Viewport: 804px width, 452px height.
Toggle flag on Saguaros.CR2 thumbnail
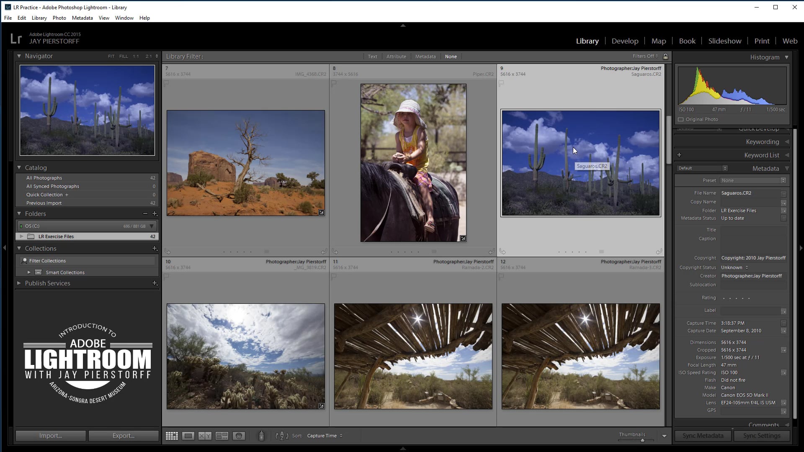(502, 83)
